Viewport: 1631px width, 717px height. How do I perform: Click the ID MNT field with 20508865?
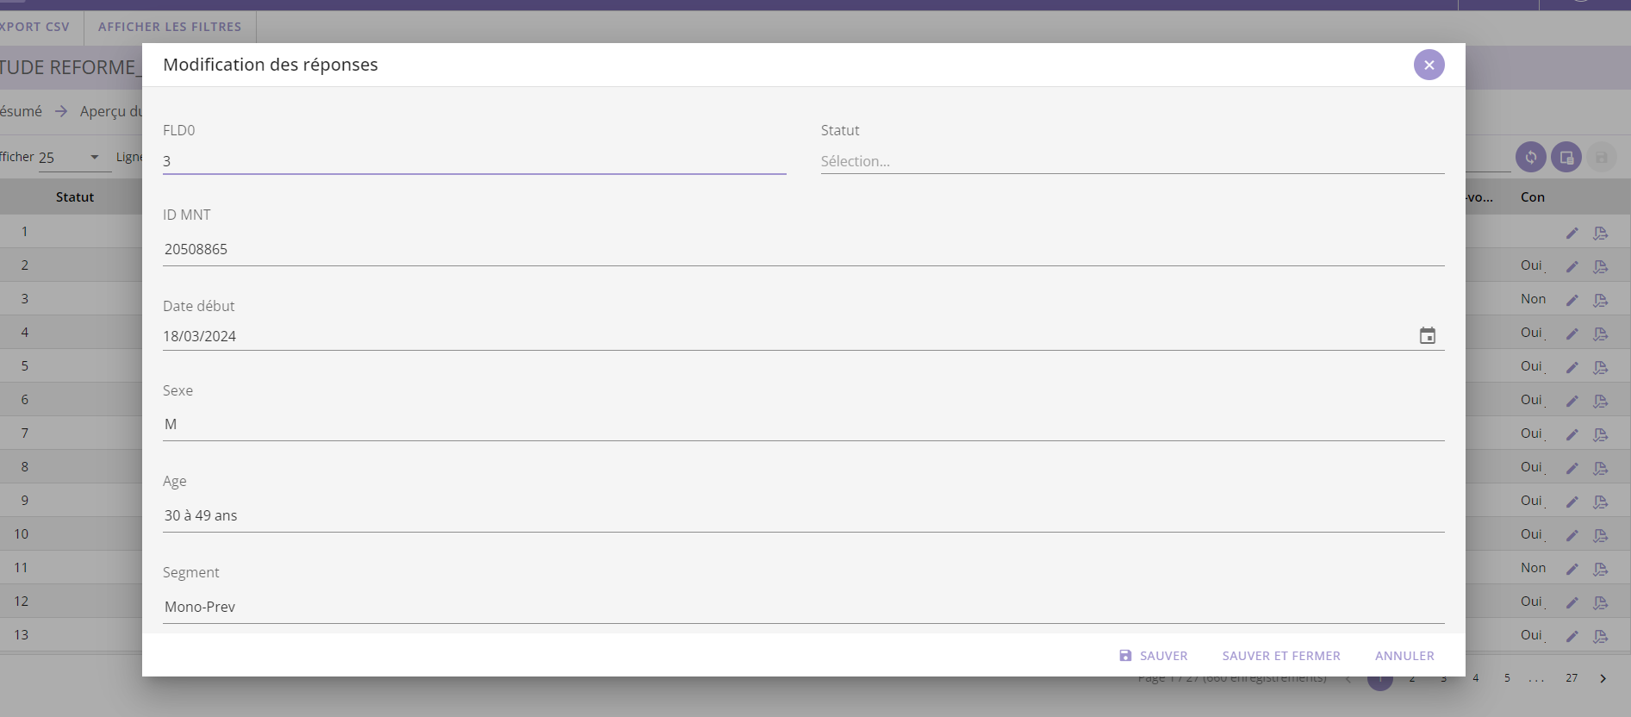(803, 249)
